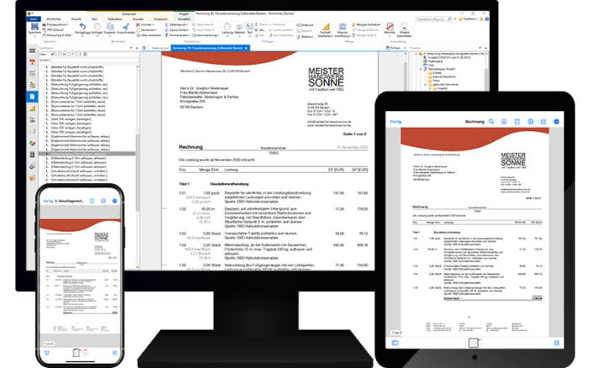
Task: Tap the page thumbnail at tablet bottom
Action: (474, 343)
